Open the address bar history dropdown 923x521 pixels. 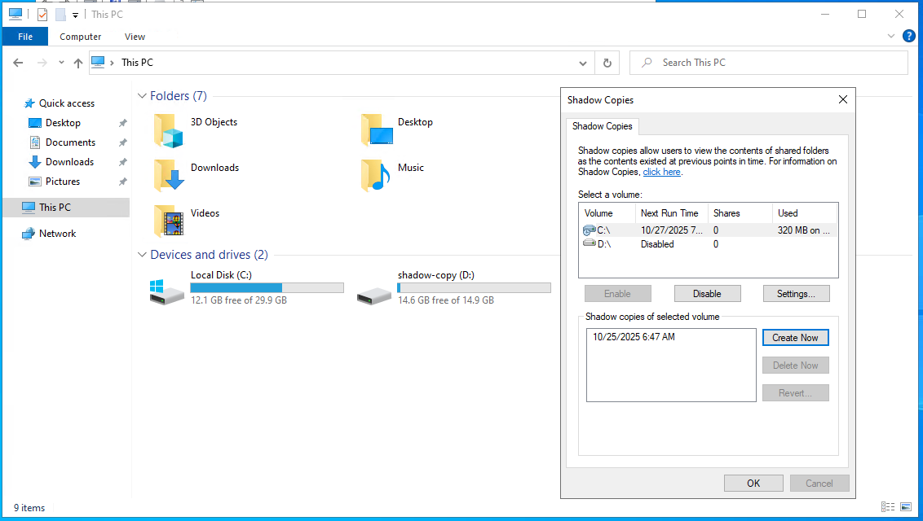pos(583,63)
